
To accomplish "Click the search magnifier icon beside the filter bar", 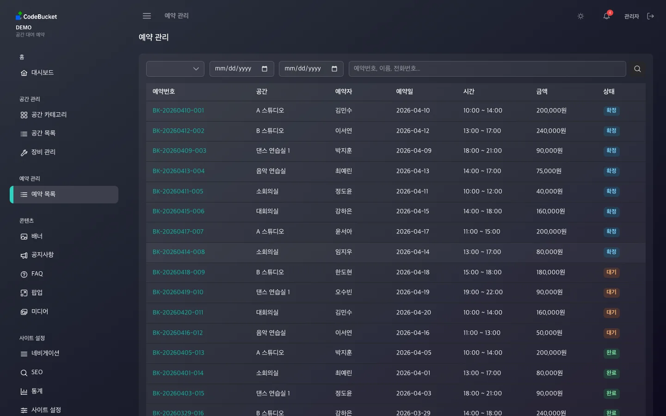I will point(637,68).
